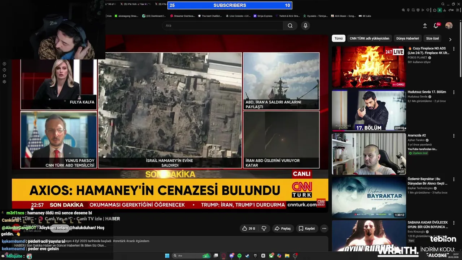Screen dimensions: 462x260
Task: Open the Stripe Express bookmark
Action: (x=263, y=16)
